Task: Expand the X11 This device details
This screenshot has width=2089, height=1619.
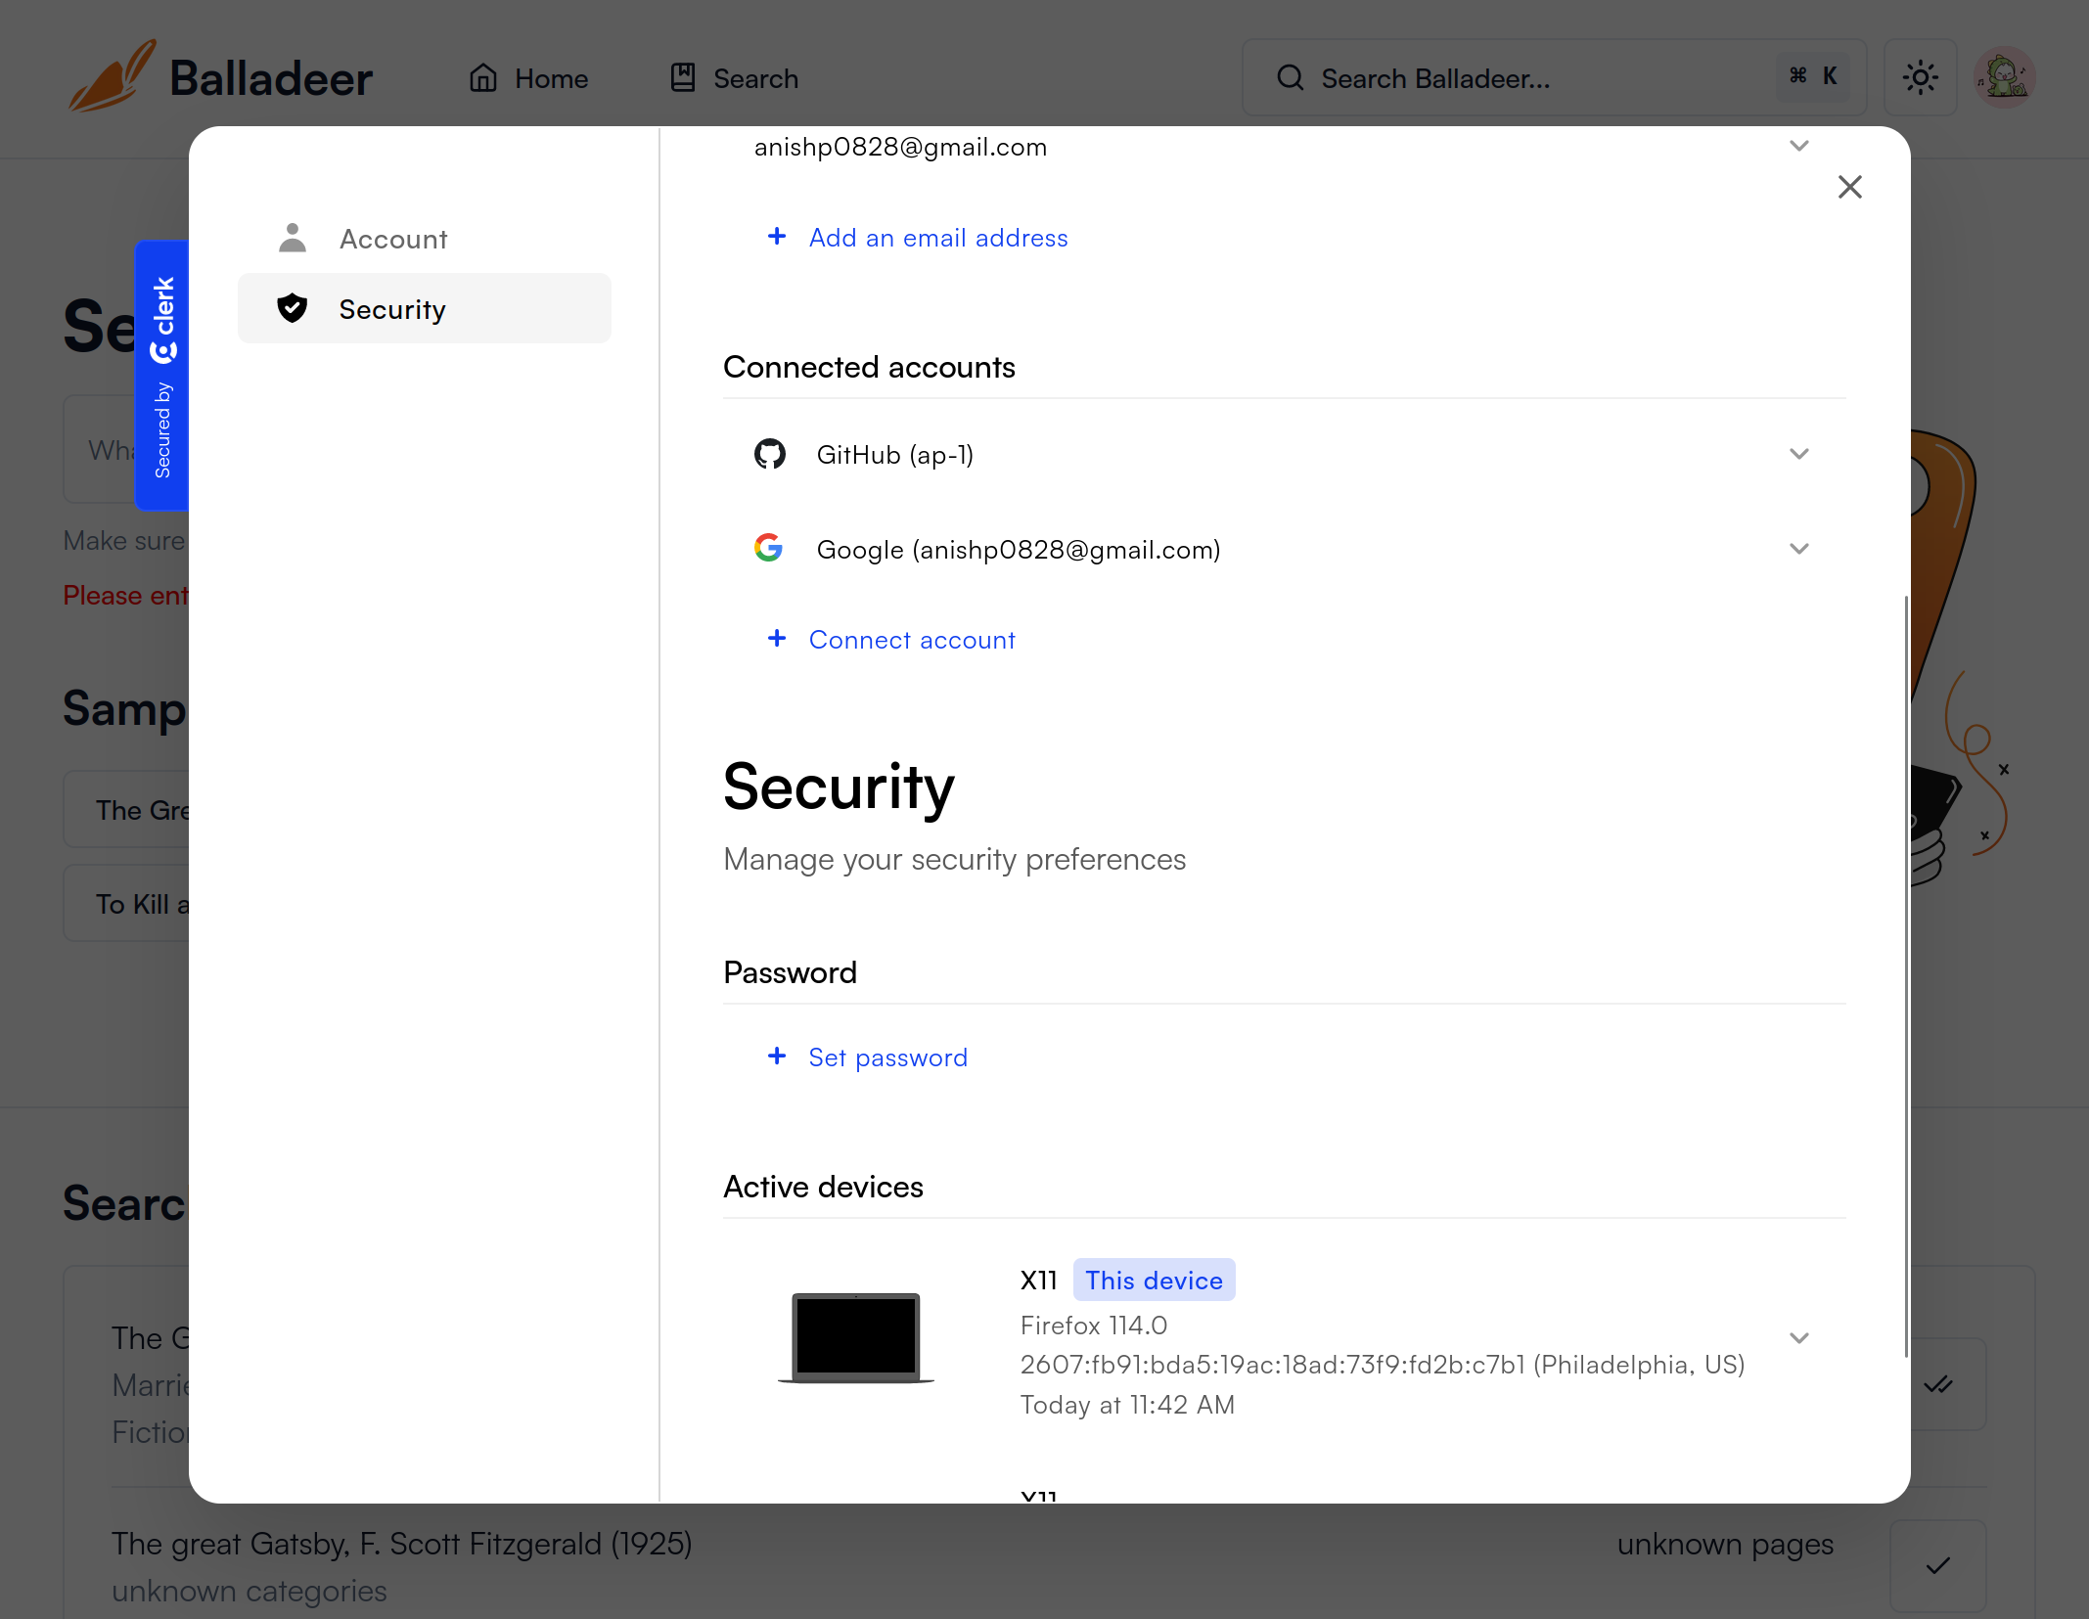Action: coord(1798,1338)
